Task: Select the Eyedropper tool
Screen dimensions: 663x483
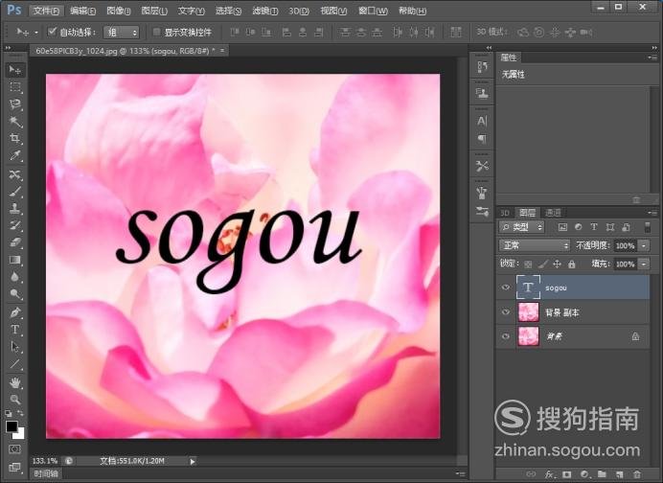Action: [x=15, y=155]
